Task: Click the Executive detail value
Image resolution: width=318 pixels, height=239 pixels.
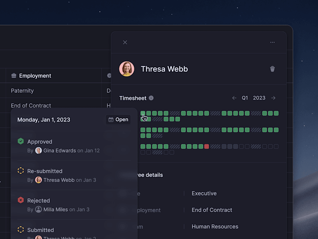Action: tap(204, 193)
